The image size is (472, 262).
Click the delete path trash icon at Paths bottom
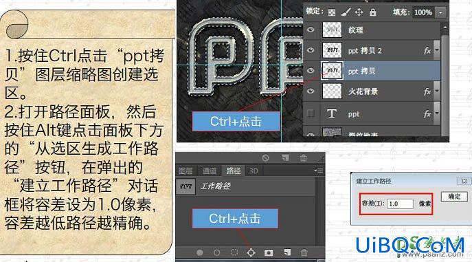(304, 252)
